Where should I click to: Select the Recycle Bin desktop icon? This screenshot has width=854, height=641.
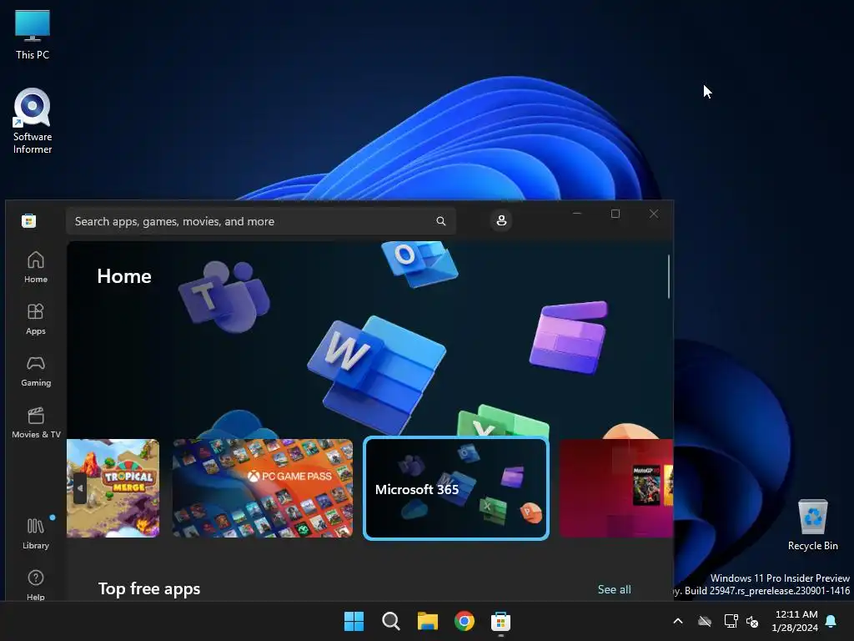click(x=812, y=524)
